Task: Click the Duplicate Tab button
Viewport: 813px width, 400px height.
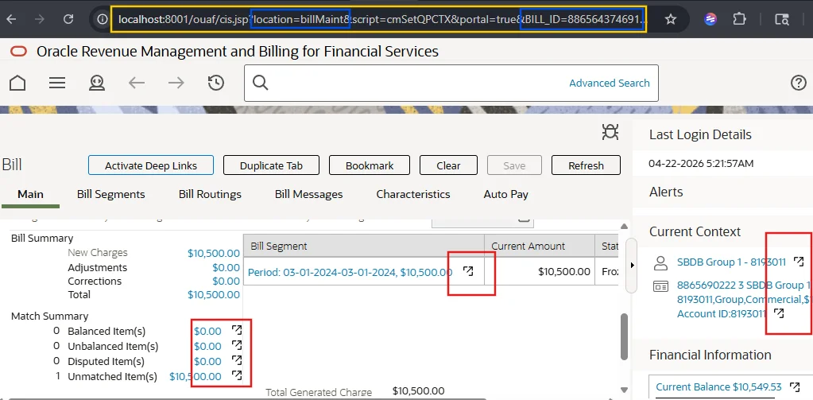Action: (x=271, y=165)
